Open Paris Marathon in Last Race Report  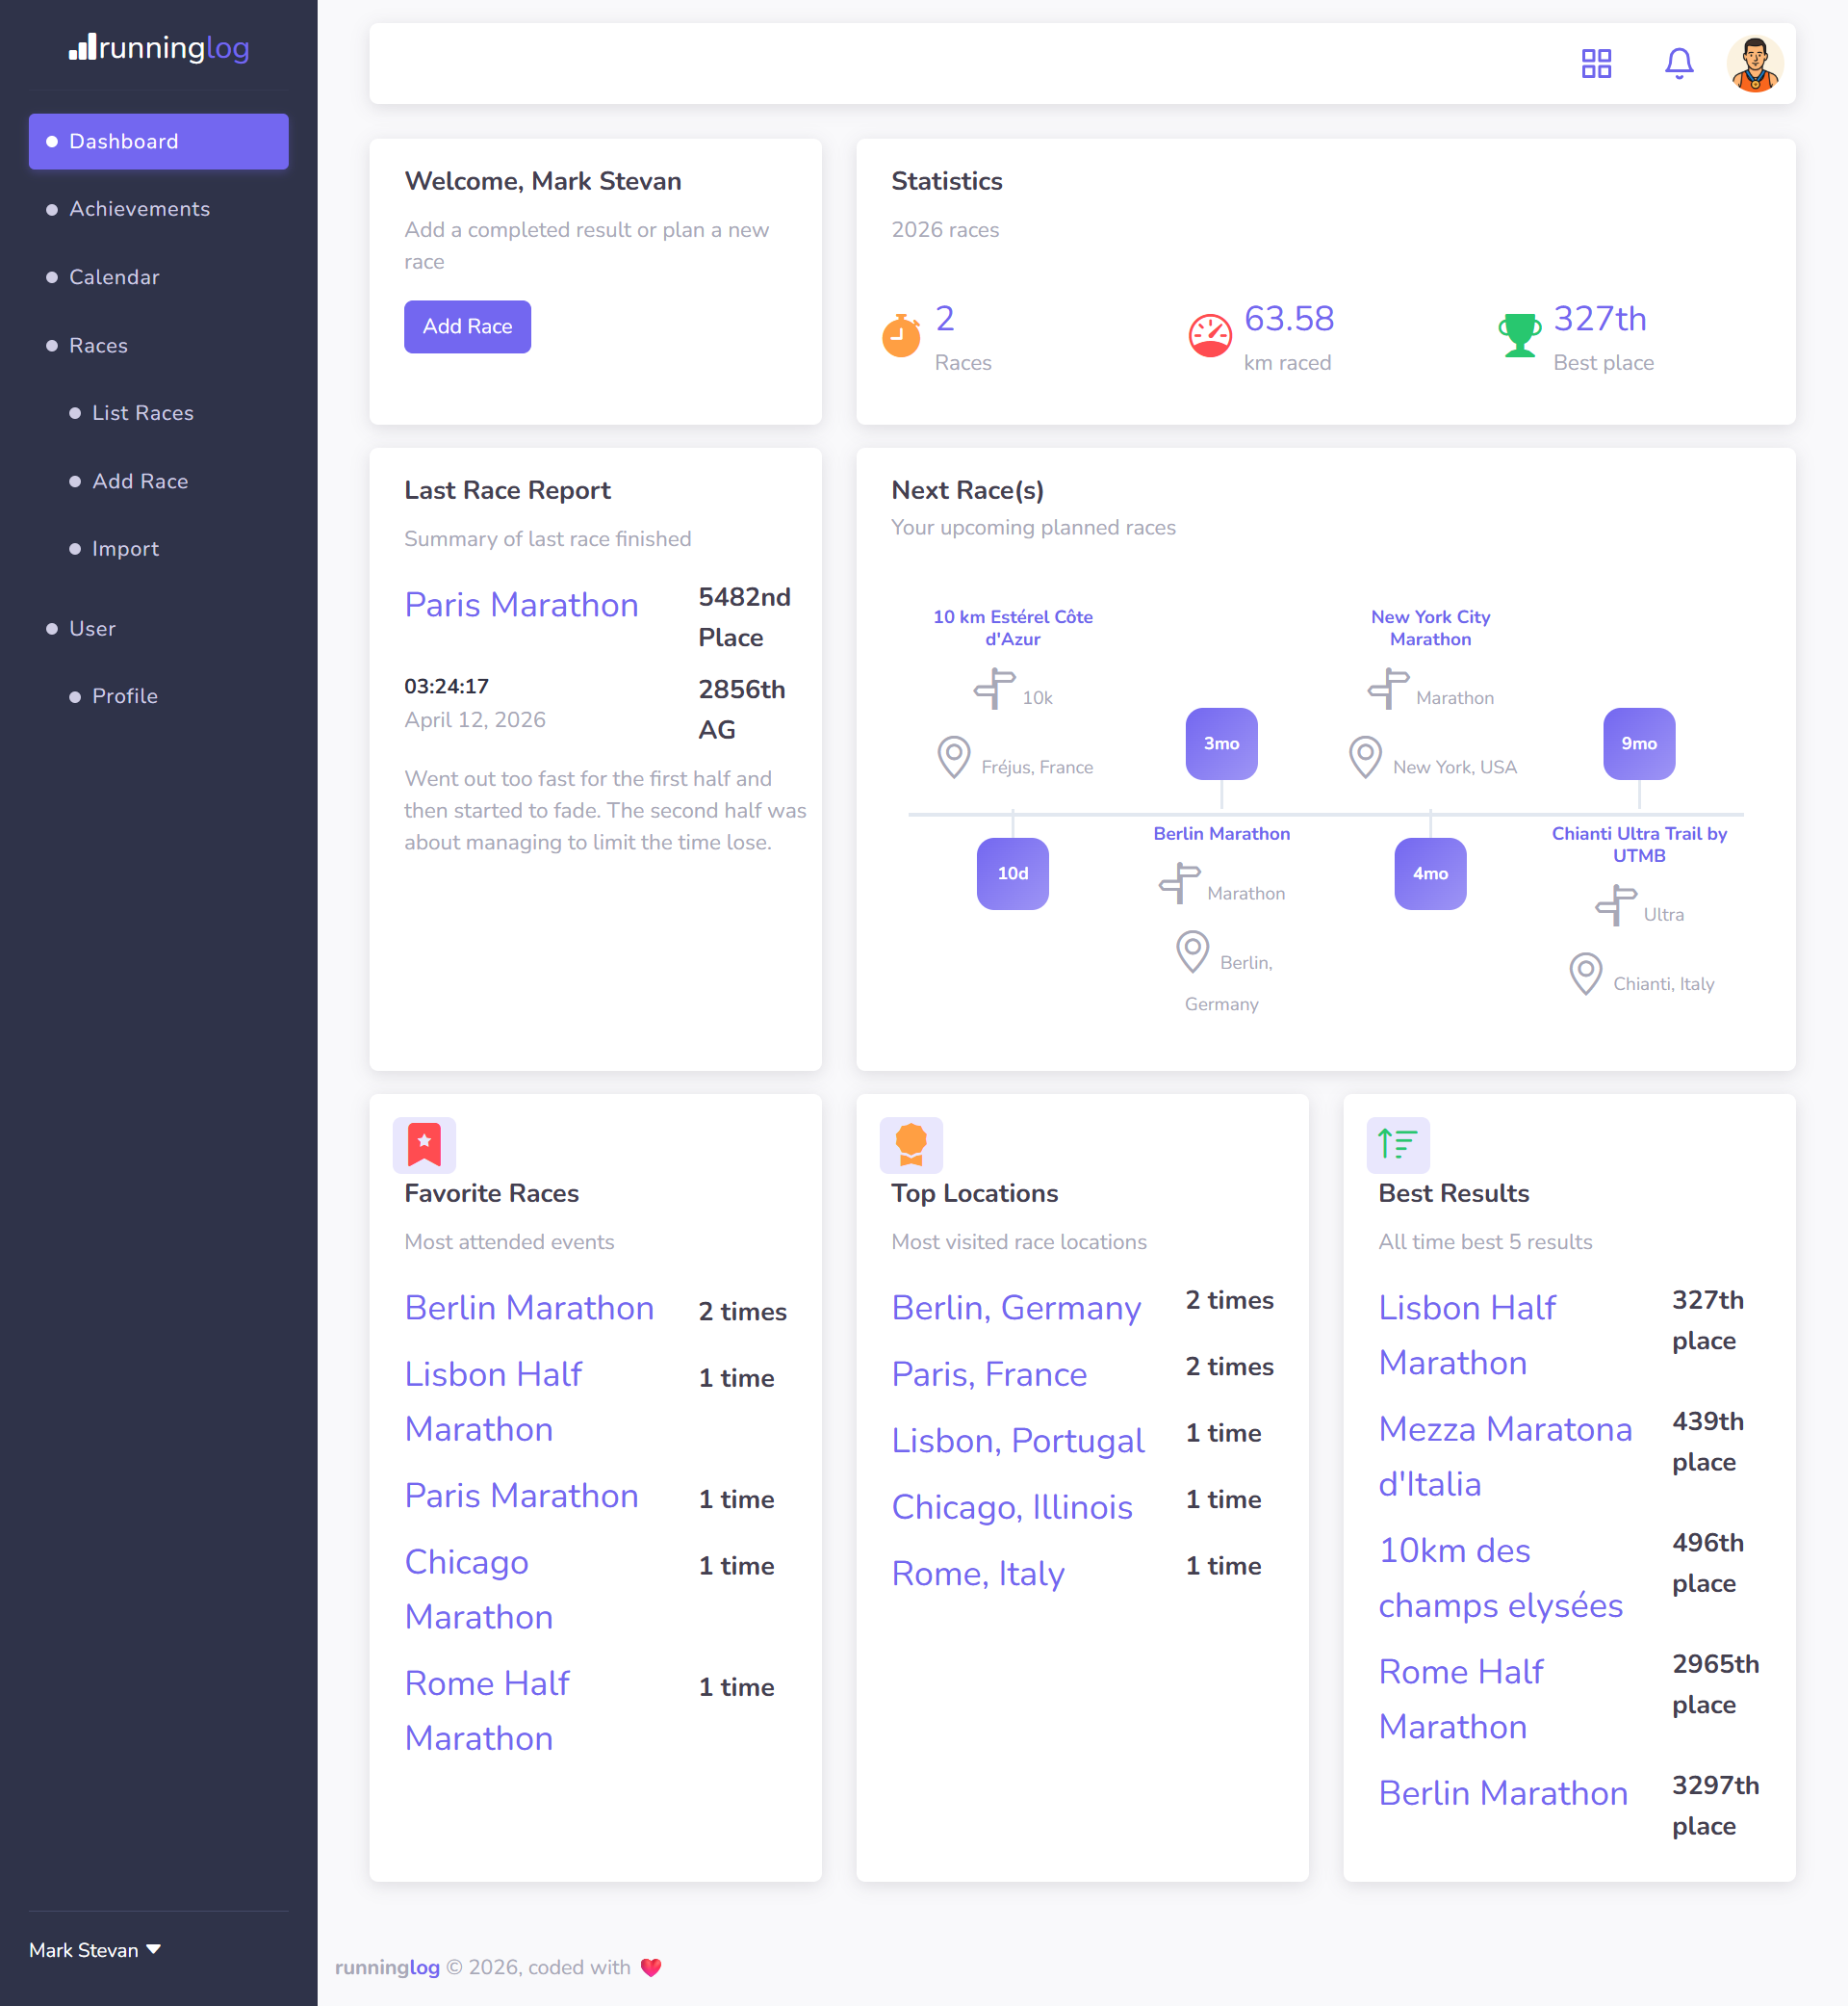tap(521, 606)
